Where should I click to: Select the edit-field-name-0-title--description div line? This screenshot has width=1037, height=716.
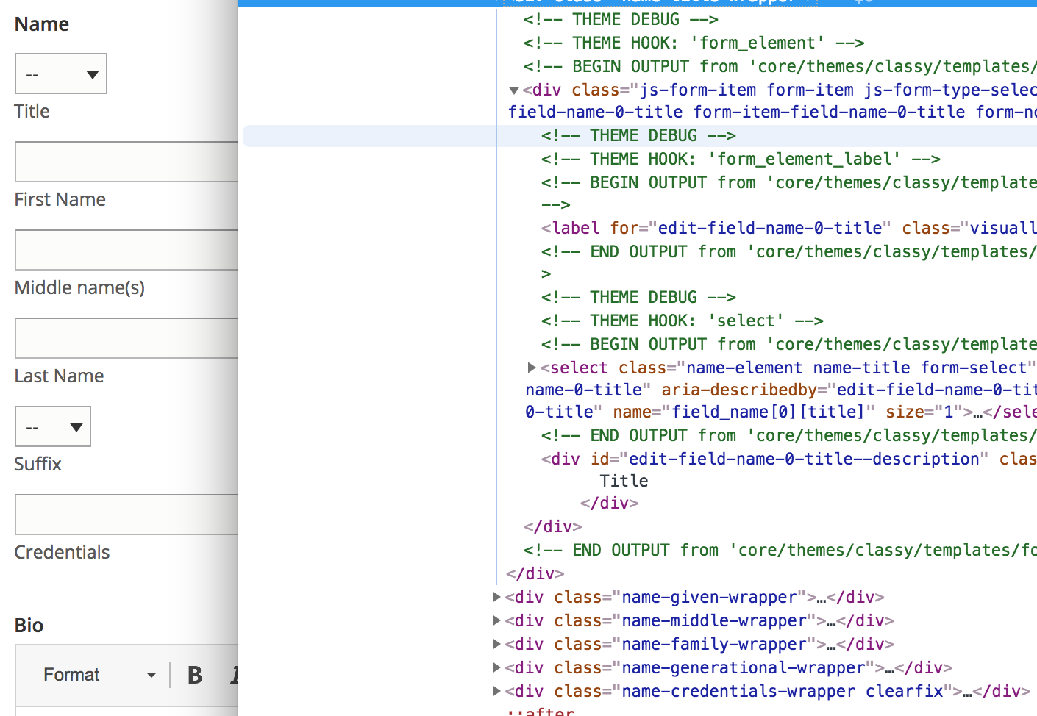click(788, 459)
